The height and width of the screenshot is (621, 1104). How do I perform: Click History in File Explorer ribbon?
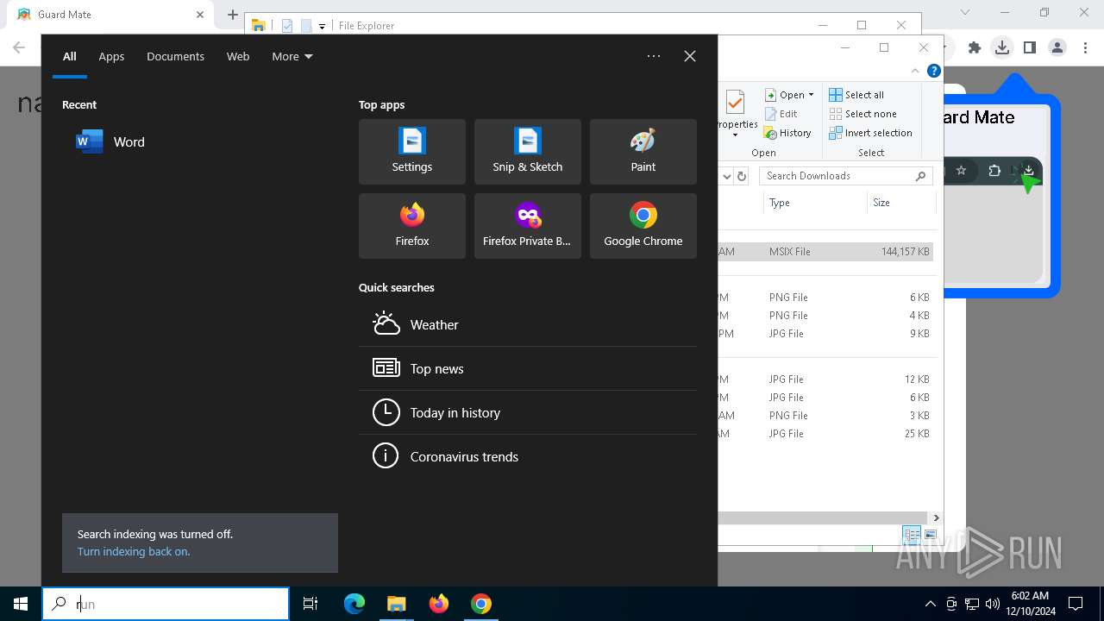(787, 133)
